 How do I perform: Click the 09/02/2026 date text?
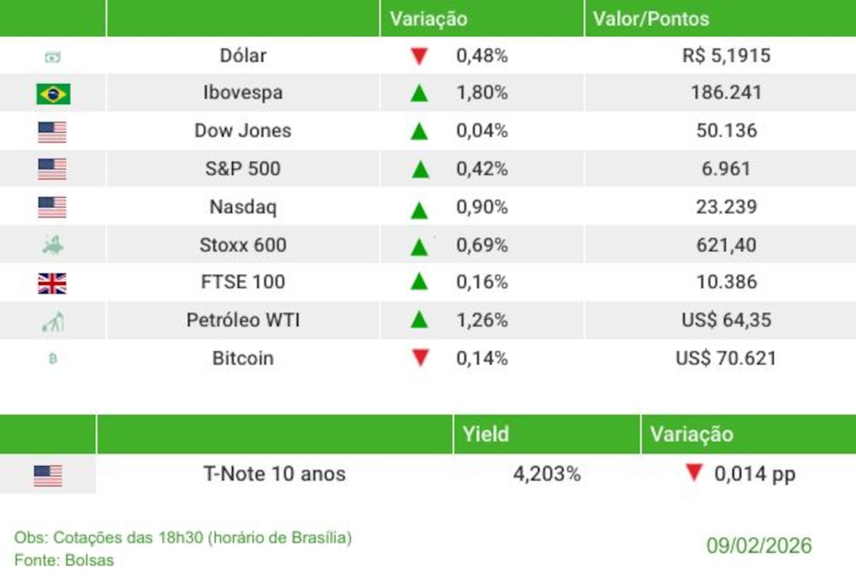(758, 546)
